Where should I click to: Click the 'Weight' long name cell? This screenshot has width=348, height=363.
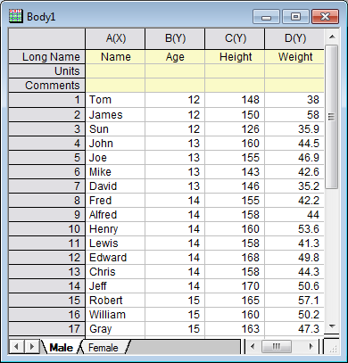click(294, 57)
